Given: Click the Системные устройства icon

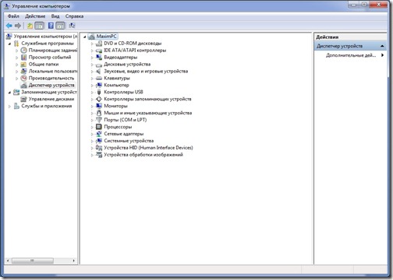Looking at the screenshot, I should pyautogui.click(x=99, y=141).
